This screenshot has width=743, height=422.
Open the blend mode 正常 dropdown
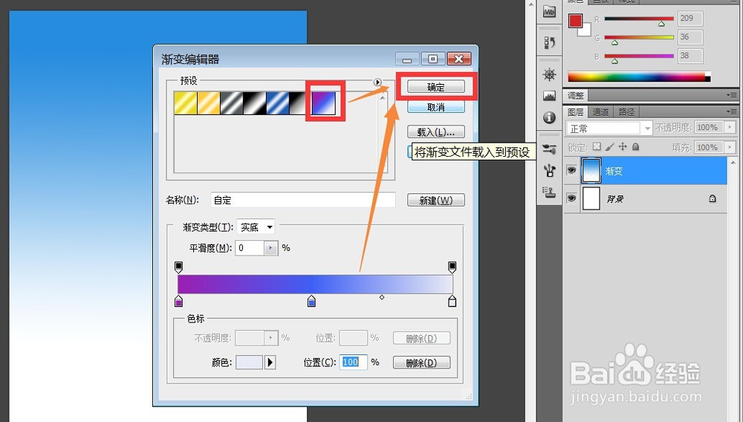coord(609,128)
